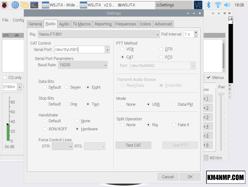Open the Raspberry Pi main menu
This screenshot has width=248, height=187.
tap(5, 5)
